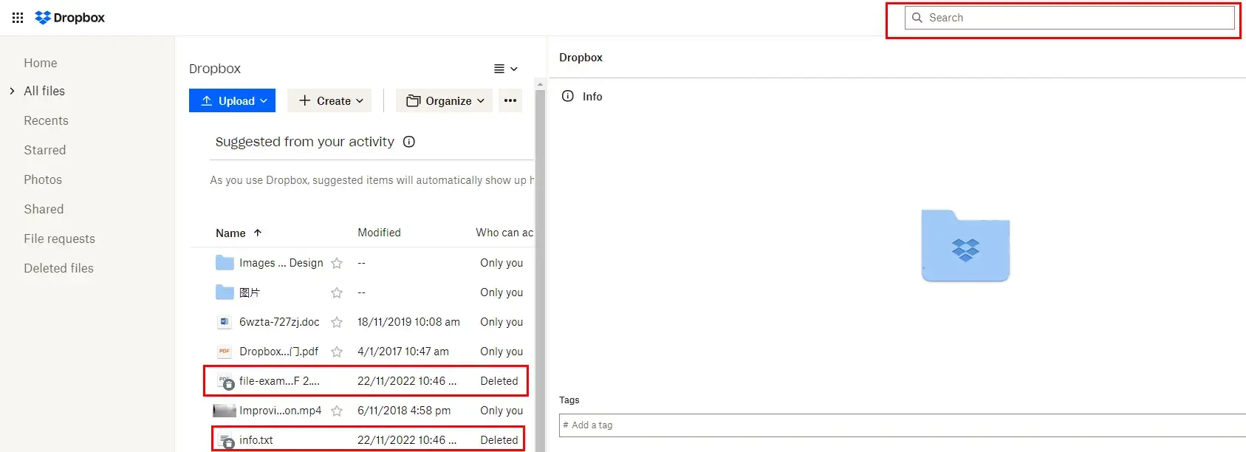Viewport: 1246px width, 452px height.
Task: Click the Images ... Design folder icon
Action: point(225,262)
